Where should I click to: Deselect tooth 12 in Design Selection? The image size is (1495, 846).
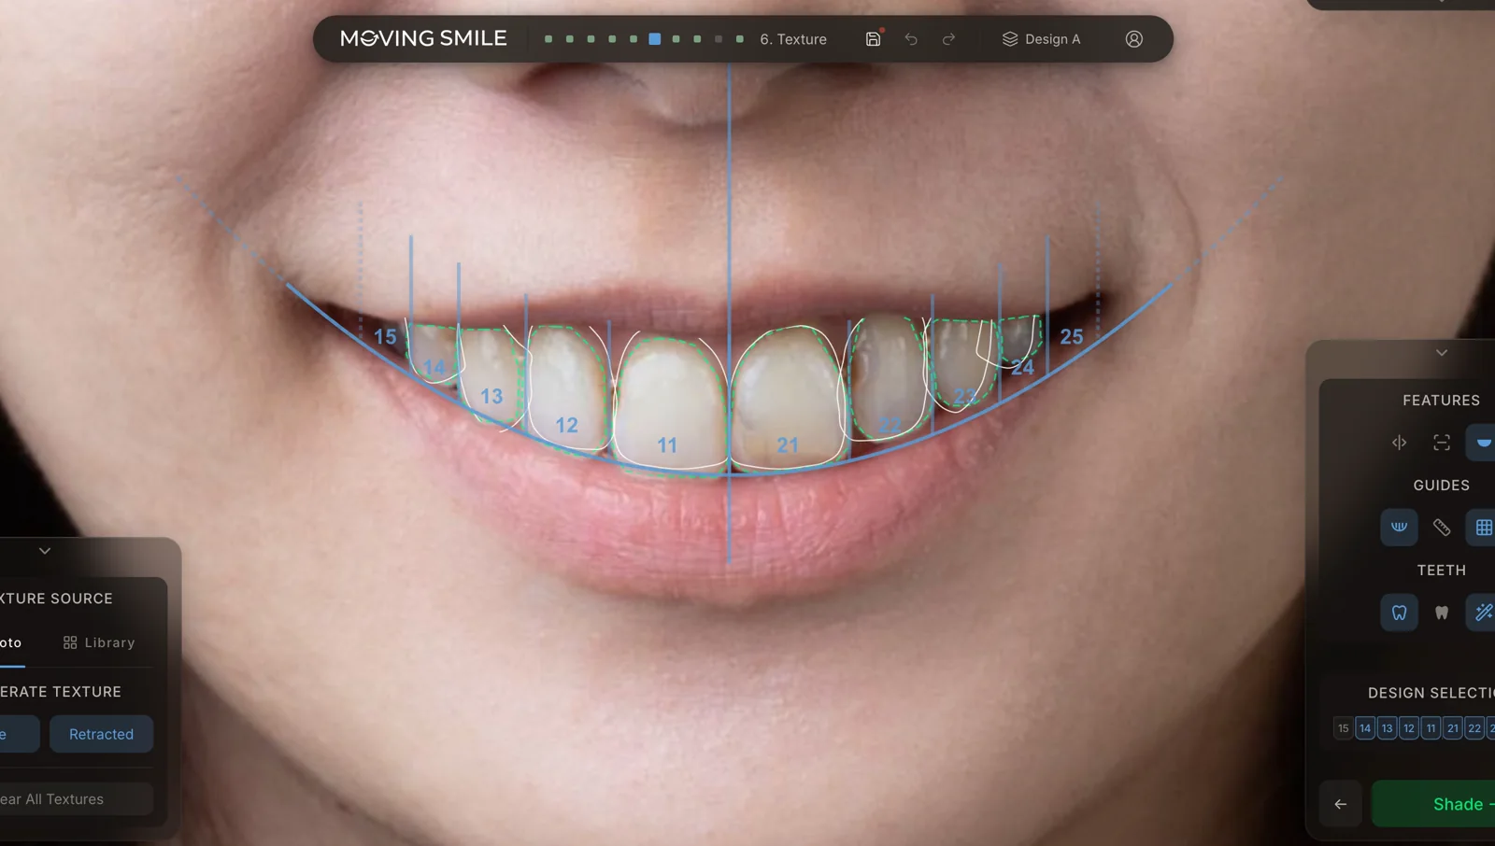click(1409, 728)
